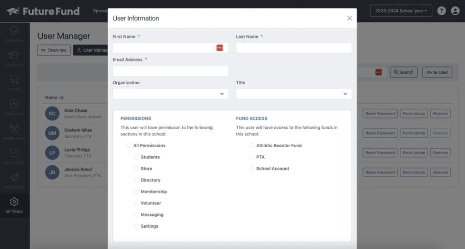Open the Messaging paper plane icon
This screenshot has height=249, width=465.
(x=14, y=178)
